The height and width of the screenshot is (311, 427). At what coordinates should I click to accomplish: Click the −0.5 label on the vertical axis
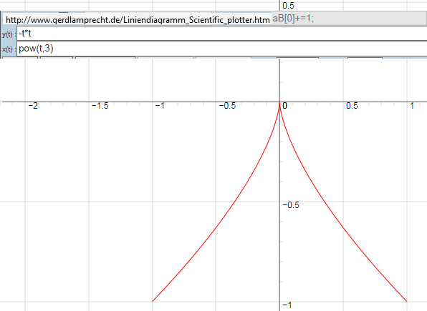(x=291, y=205)
